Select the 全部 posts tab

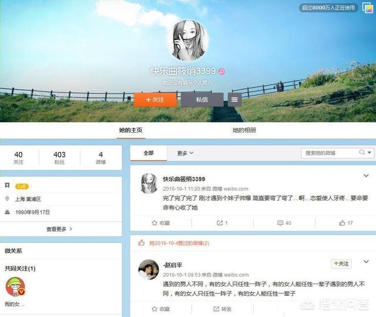point(148,153)
